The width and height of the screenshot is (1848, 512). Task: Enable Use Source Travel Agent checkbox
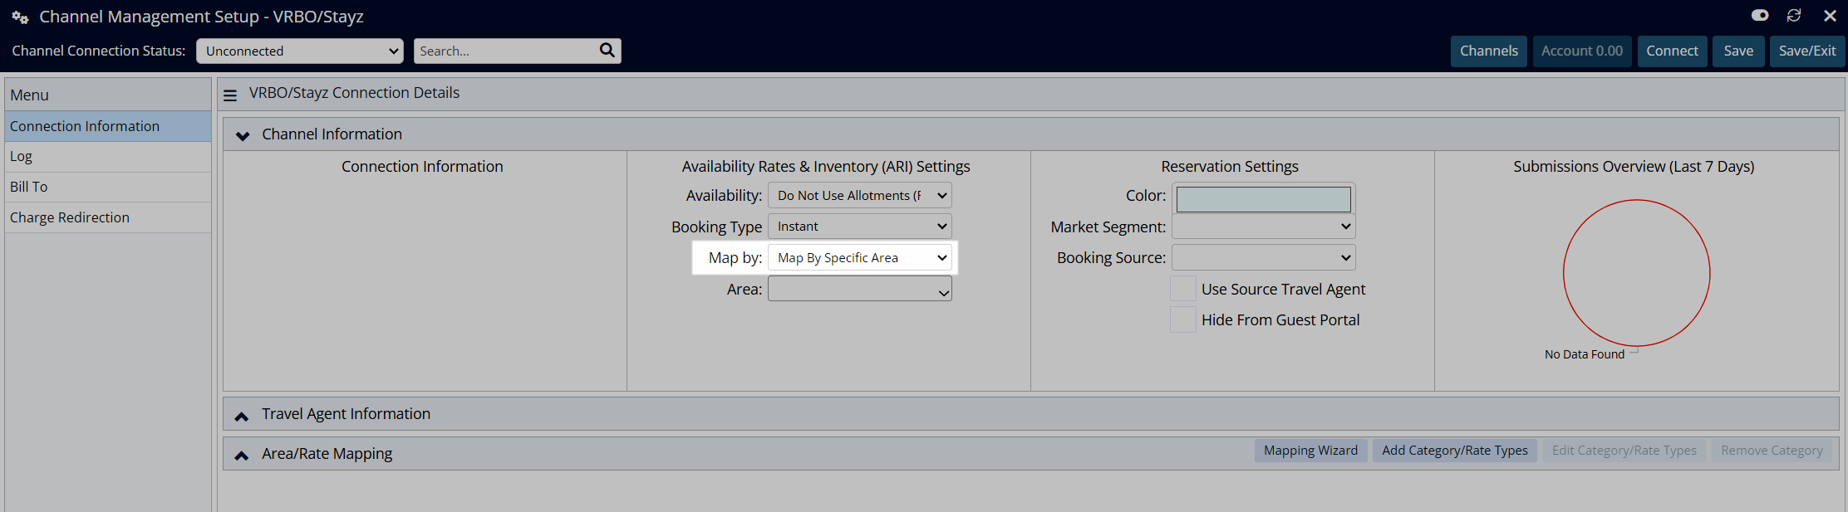tap(1183, 289)
